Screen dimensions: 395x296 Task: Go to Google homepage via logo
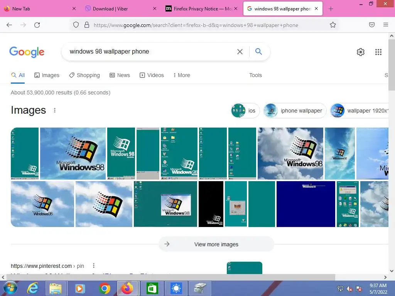[x=27, y=52]
